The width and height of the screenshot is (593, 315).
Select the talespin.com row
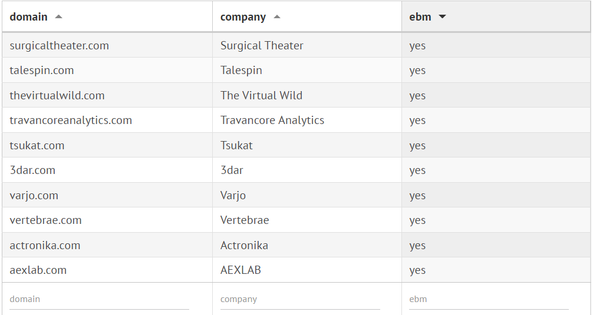point(42,71)
